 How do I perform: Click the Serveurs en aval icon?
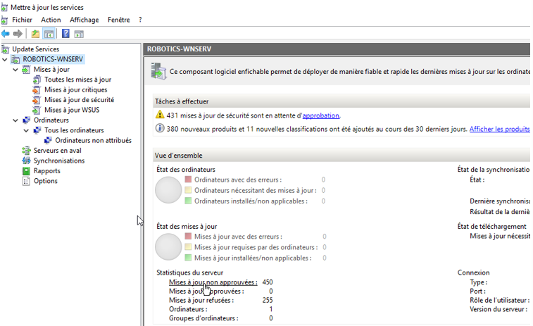[26, 151]
